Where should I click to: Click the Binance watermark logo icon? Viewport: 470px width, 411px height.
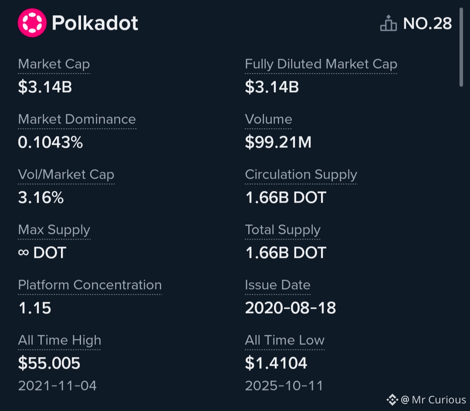tap(392, 399)
